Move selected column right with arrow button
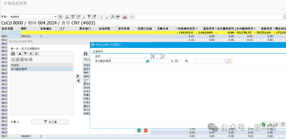286x139 pixels. pyautogui.click(x=78, y=76)
